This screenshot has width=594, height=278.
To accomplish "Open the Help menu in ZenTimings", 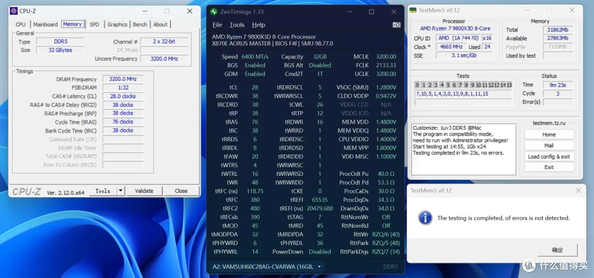I will [258, 25].
